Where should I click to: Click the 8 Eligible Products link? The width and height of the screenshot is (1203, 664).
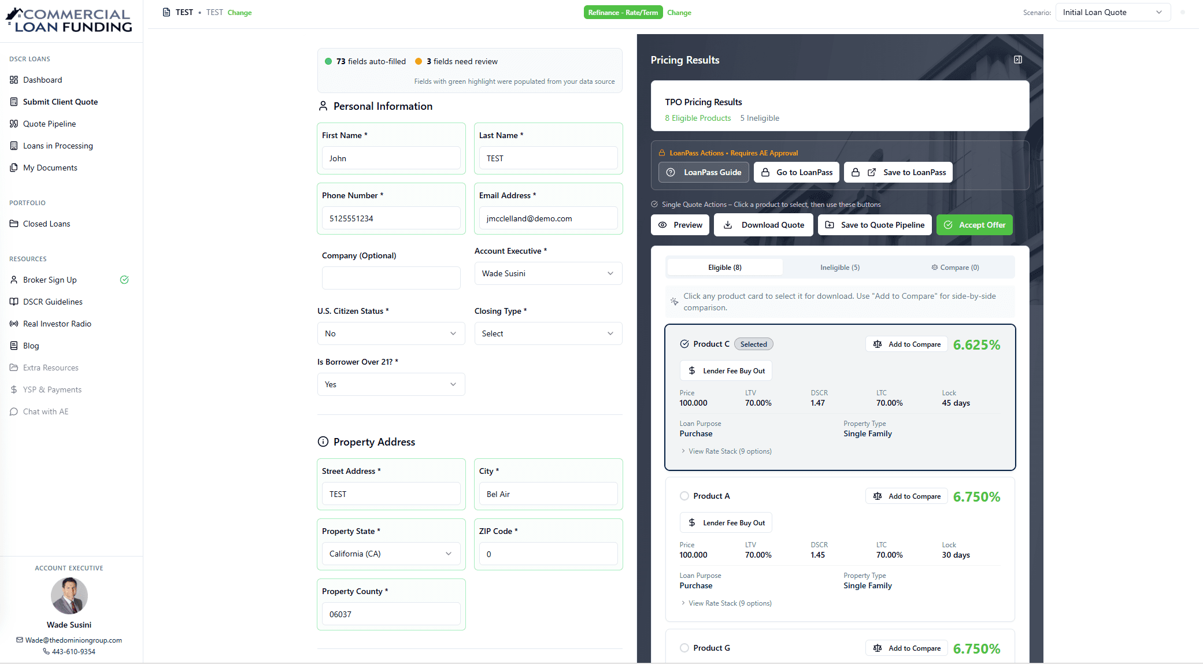pos(698,118)
